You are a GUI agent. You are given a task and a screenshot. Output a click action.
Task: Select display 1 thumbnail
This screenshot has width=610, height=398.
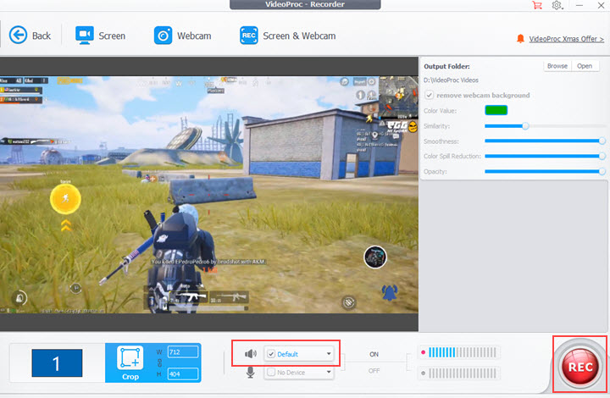click(x=57, y=363)
